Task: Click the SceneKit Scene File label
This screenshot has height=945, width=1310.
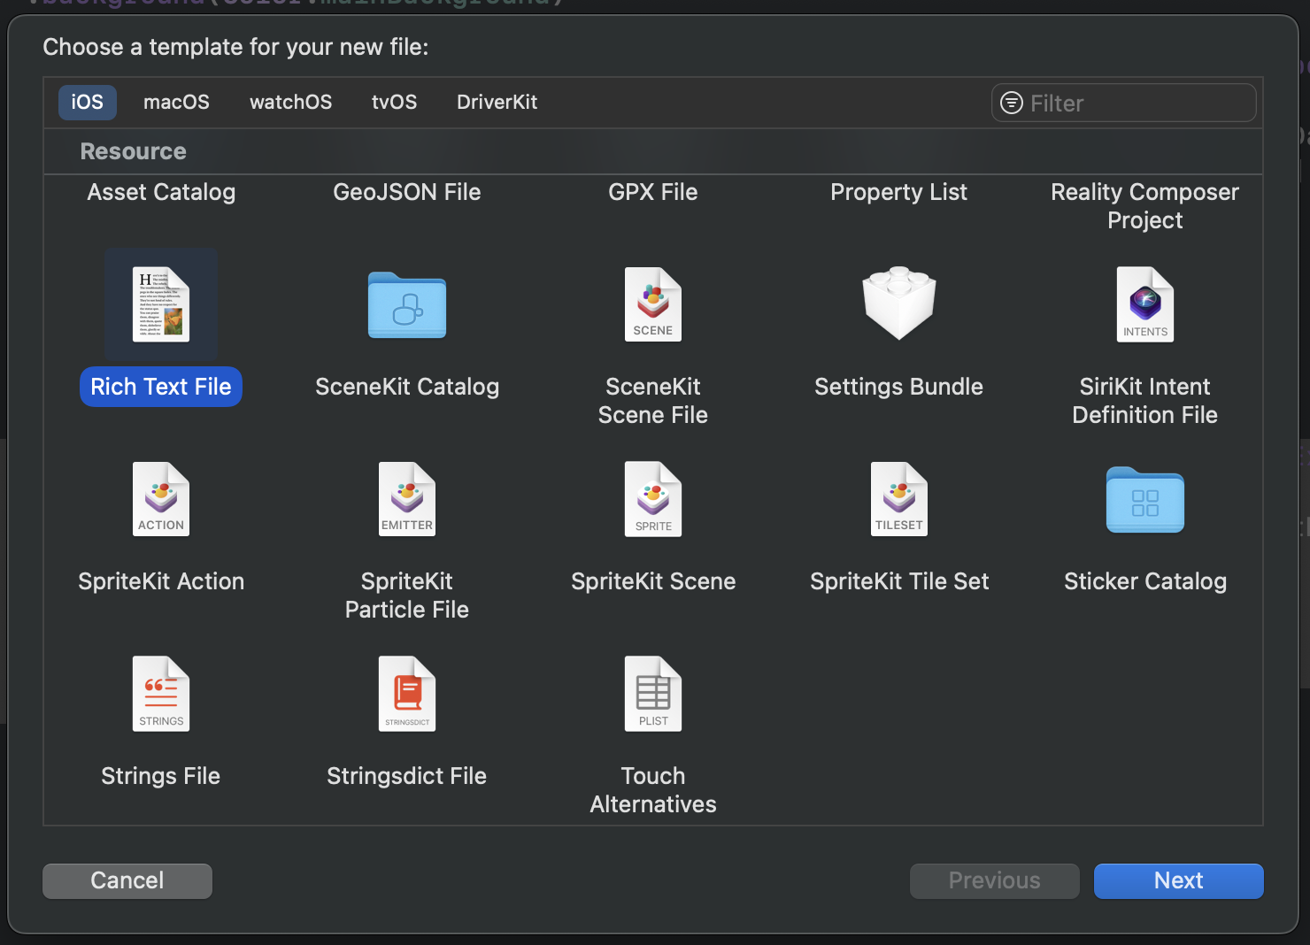Action: (653, 401)
